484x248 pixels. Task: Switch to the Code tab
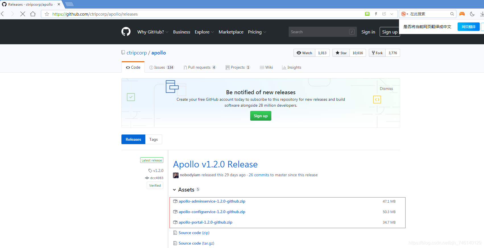point(133,67)
